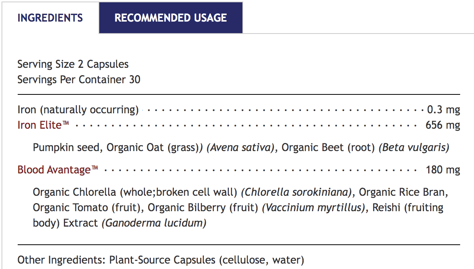Select the italic Vaccinium myrtillus name

pyautogui.click(x=313, y=207)
